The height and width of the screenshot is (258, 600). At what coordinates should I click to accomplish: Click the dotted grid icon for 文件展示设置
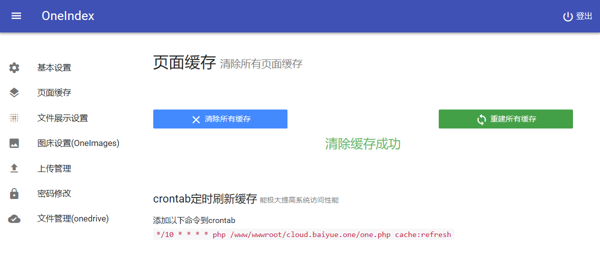(x=14, y=118)
